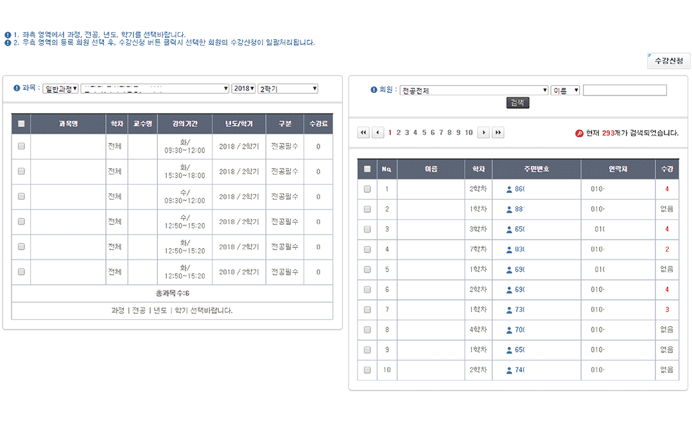The height and width of the screenshot is (421, 692).
Task: Go to first page with double-left arrow
Action: [x=363, y=133]
